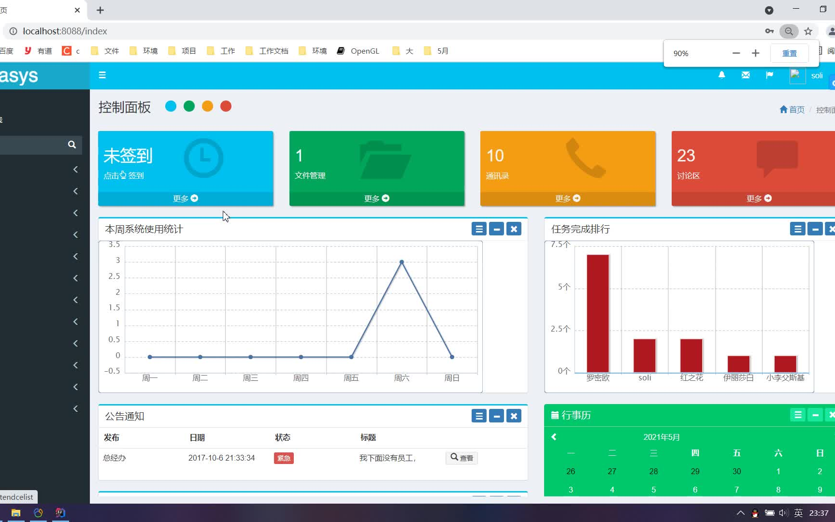The height and width of the screenshot is (522, 835).
Task: Close the 本周系统使用统计 panel
Action: tap(514, 229)
